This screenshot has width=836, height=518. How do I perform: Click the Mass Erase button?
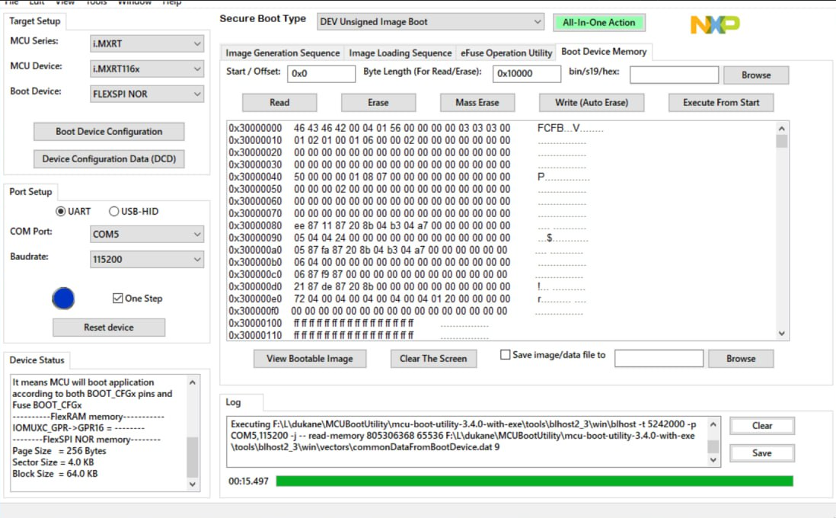pyautogui.click(x=477, y=102)
